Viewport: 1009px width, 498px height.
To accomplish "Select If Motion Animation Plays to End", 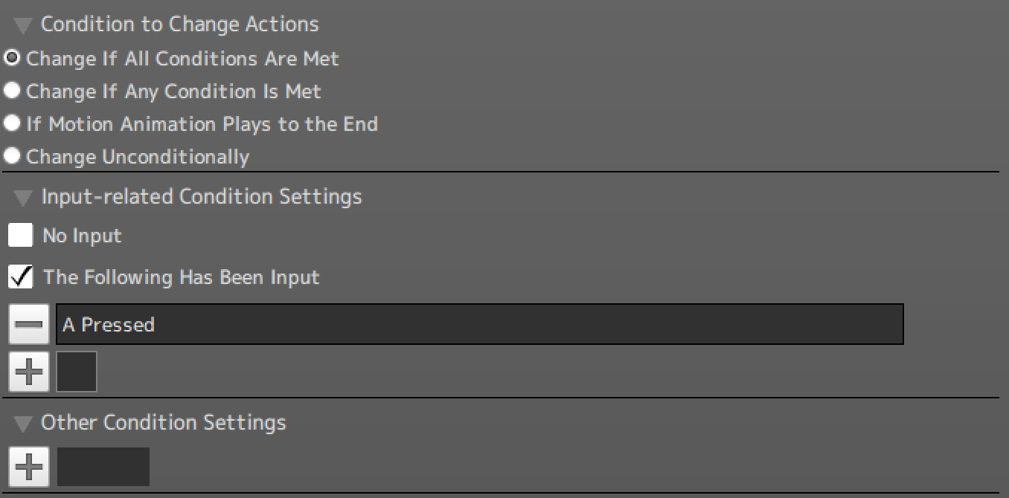I will pos(12,123).
